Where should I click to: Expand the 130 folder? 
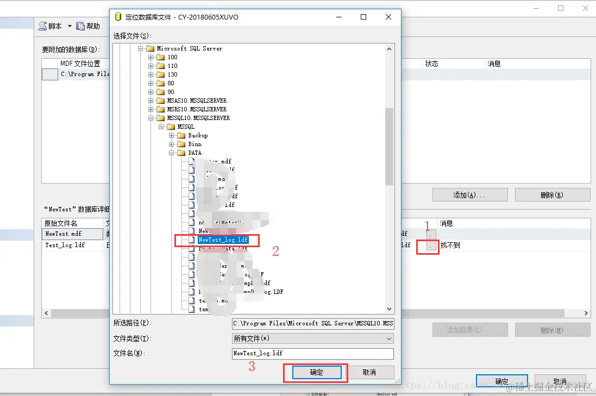tap(151, 75)
